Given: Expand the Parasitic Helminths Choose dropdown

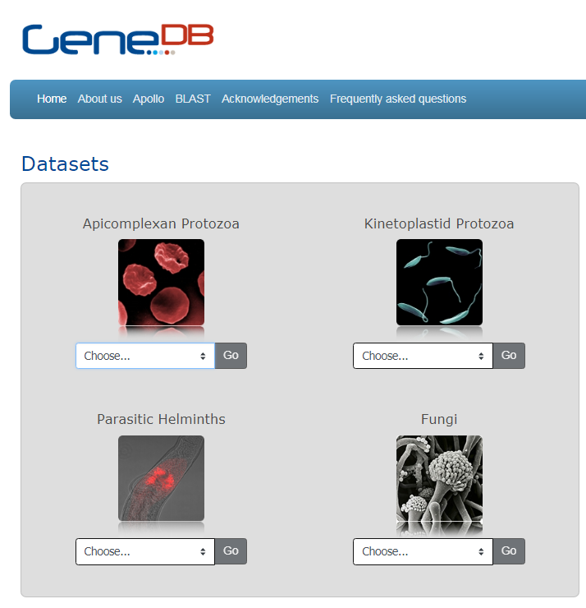Looking at the screenshot, I should click(145, 551).
